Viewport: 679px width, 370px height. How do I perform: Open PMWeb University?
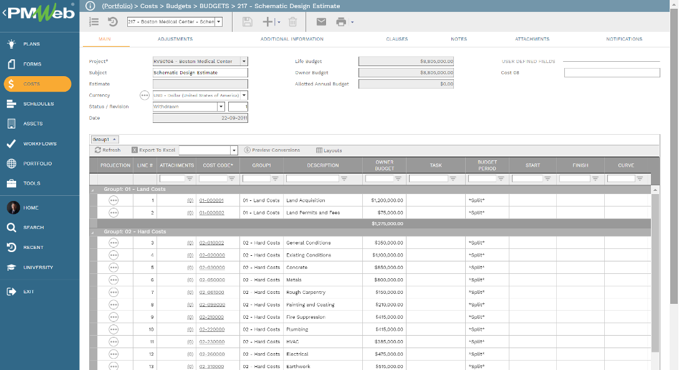[37, 267]
